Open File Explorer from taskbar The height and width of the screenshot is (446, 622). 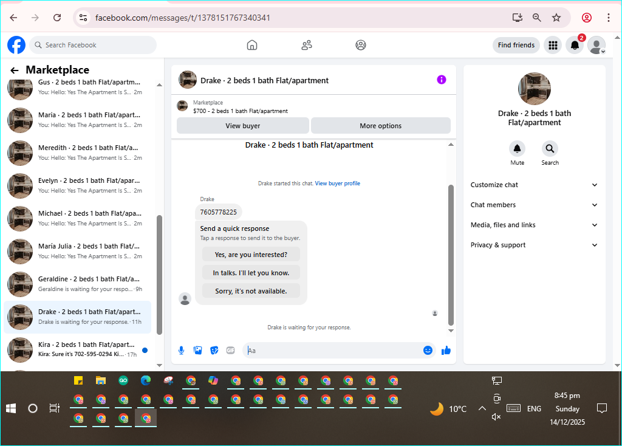[101, 381]
